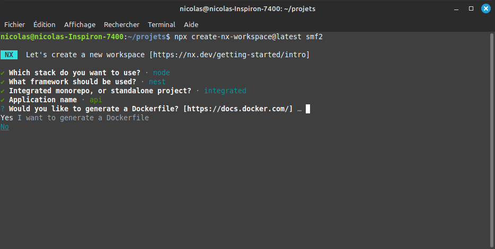
Task: Close the terminal with the blue X button
Action: point(485,8)
